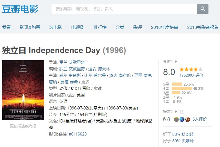Click the question mark beside 好友评分
Screen dimensions: 220x147
point(182,112)
